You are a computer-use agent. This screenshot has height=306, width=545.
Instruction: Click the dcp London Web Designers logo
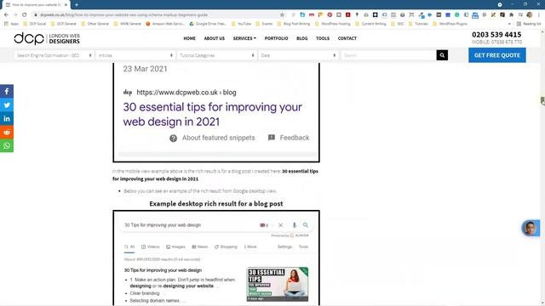coord(47,38)
